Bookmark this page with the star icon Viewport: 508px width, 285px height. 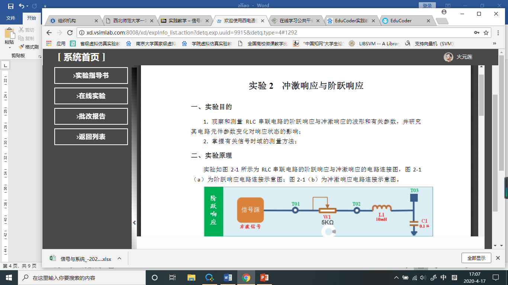(486, 33)
